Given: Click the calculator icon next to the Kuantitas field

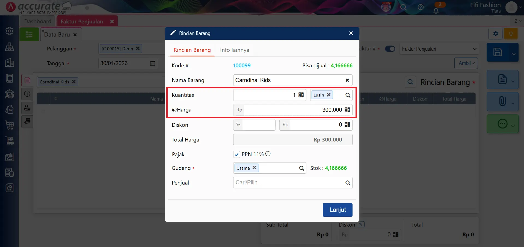Looking at the screenshot, I should coord(301,95).
